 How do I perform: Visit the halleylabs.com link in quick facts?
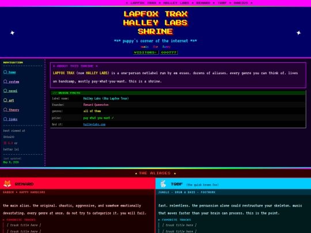click(94, 124)
